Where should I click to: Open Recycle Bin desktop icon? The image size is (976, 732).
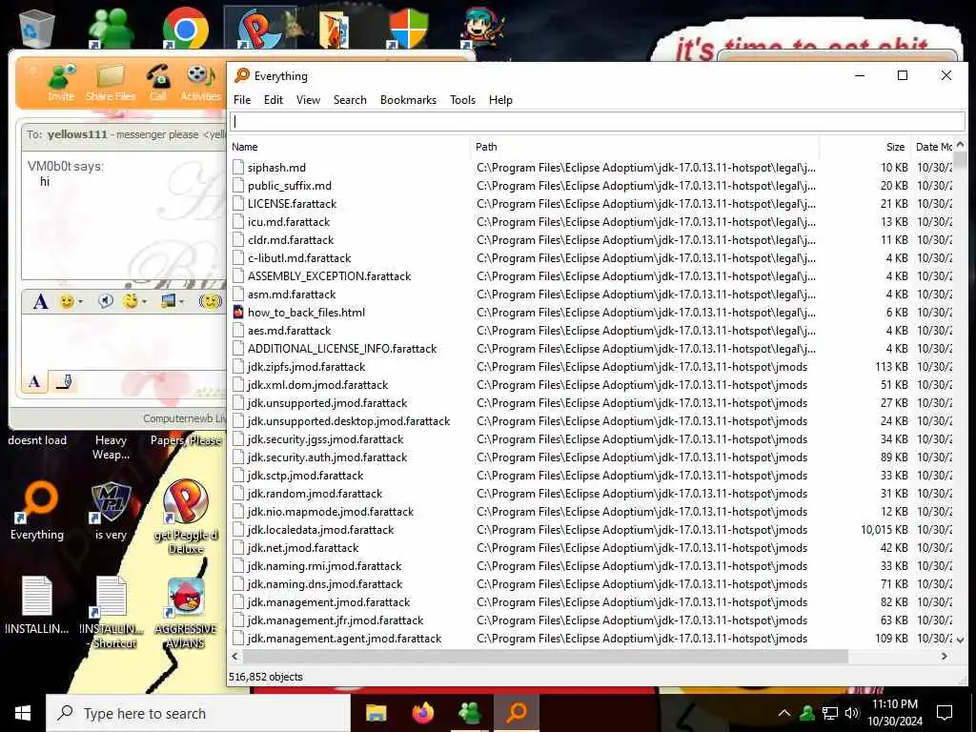[x=37, y=28]
